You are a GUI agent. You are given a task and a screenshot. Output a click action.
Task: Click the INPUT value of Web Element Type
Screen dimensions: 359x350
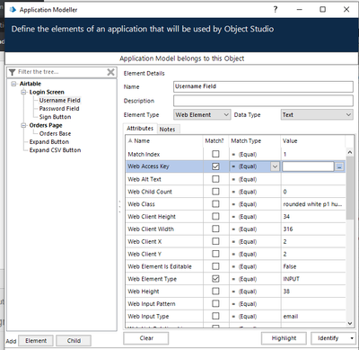[291, 279]
